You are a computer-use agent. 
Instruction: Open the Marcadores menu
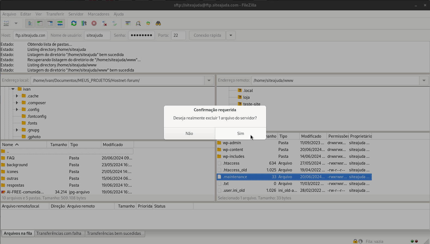99,14
